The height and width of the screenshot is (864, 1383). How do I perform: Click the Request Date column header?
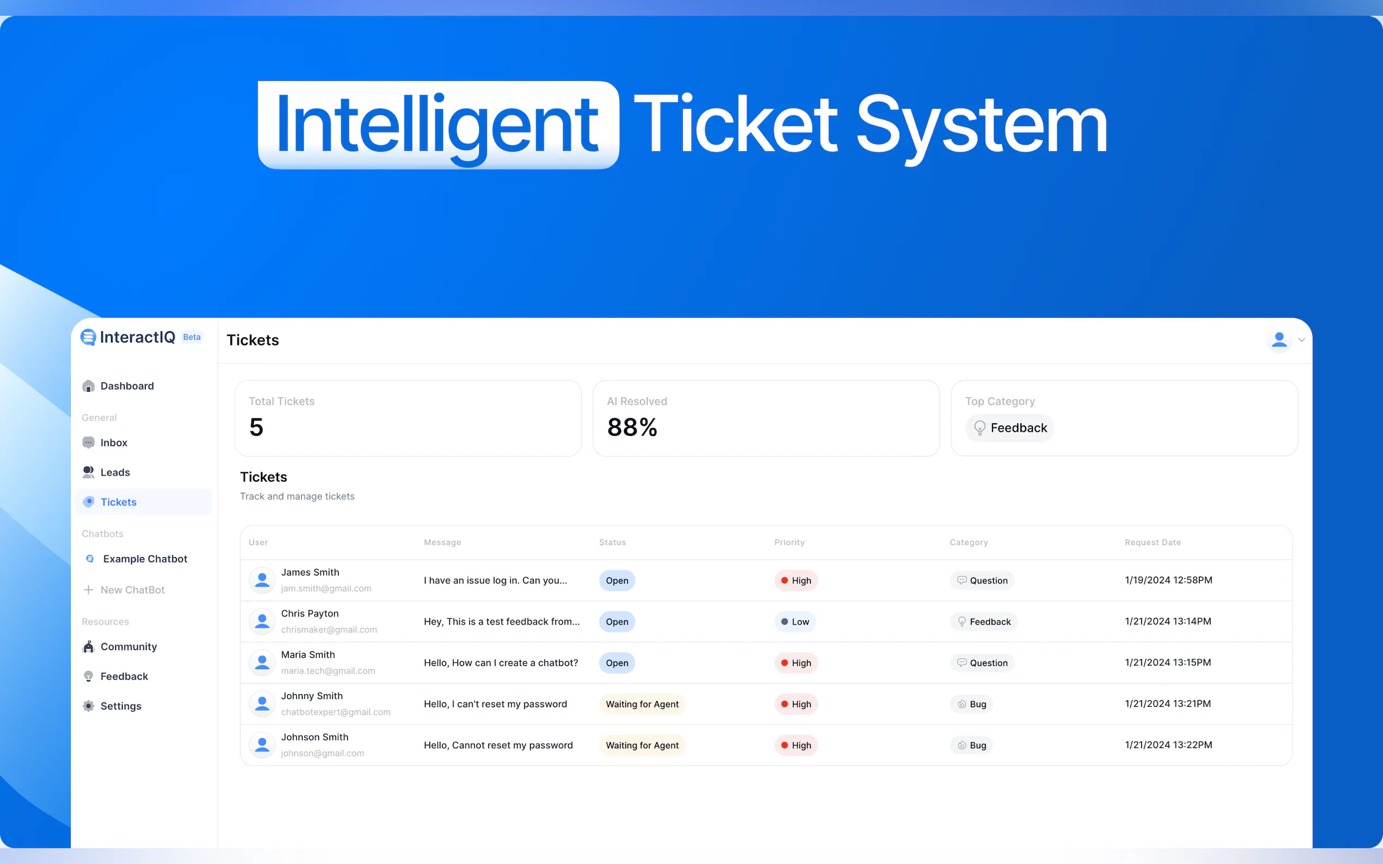coord(1152,542)
